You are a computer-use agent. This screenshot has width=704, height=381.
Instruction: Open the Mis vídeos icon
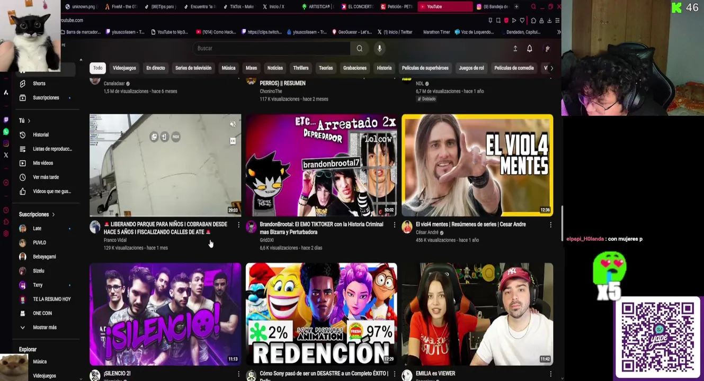tap(22, 163)
